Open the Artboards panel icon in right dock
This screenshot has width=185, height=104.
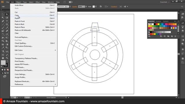pyautogui.click(x=183, y=63)
